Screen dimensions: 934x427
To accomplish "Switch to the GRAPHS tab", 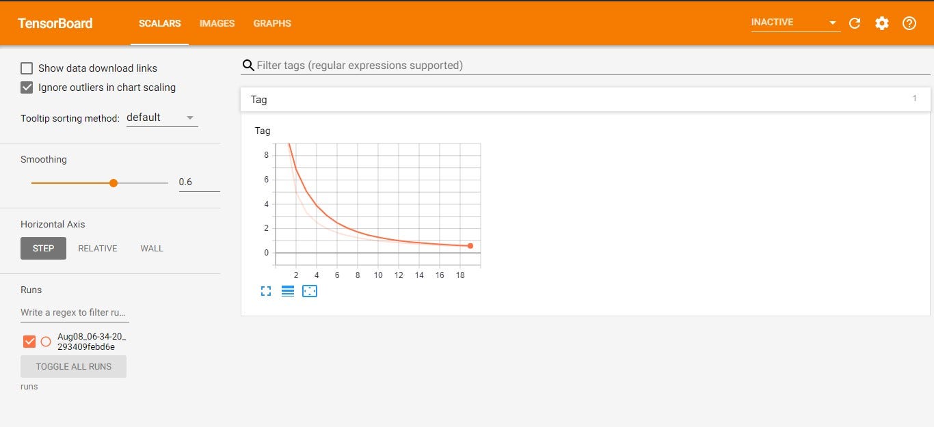I will (x=272, y=23).
